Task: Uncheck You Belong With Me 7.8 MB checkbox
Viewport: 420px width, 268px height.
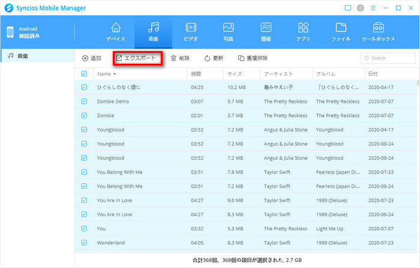Action: click(x=84, y=172)
